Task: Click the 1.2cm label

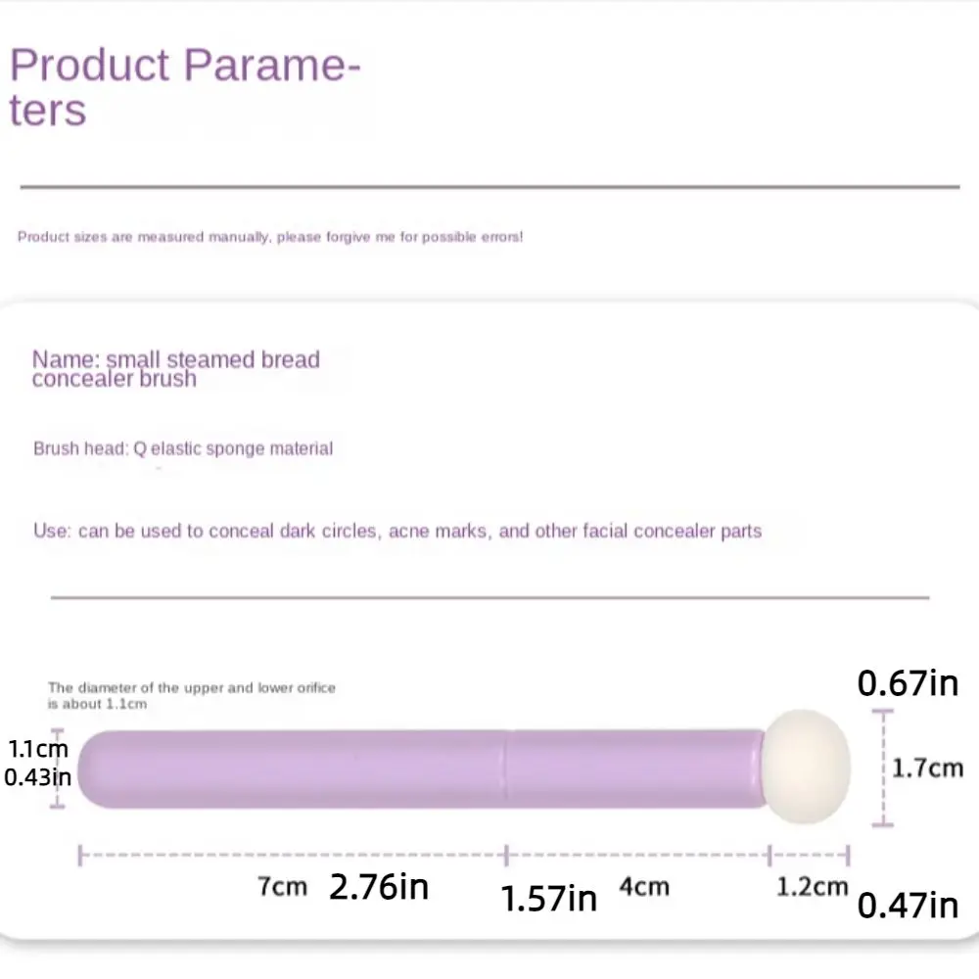Action: pos(812,887)
